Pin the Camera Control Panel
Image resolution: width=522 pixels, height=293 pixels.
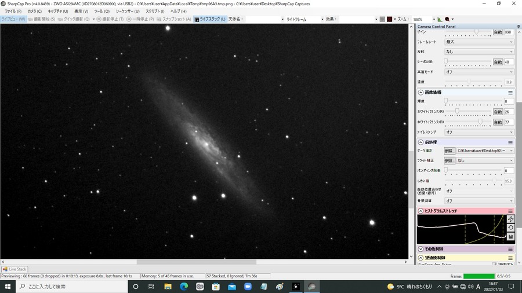(519, 26)
